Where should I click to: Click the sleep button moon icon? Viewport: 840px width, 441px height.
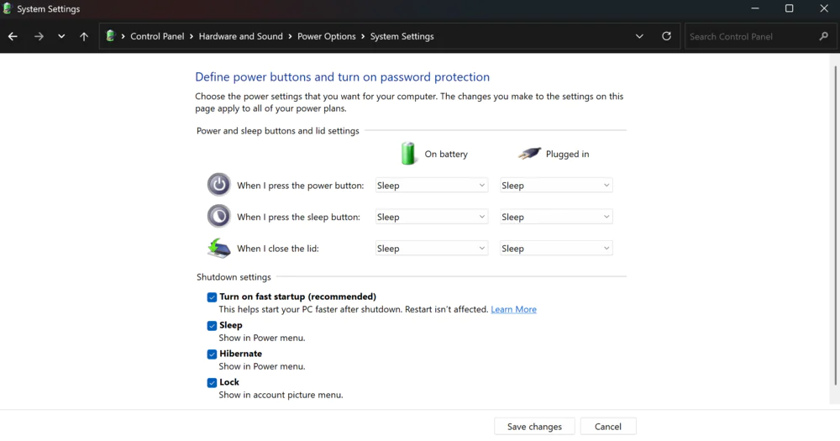coord(218,216)
